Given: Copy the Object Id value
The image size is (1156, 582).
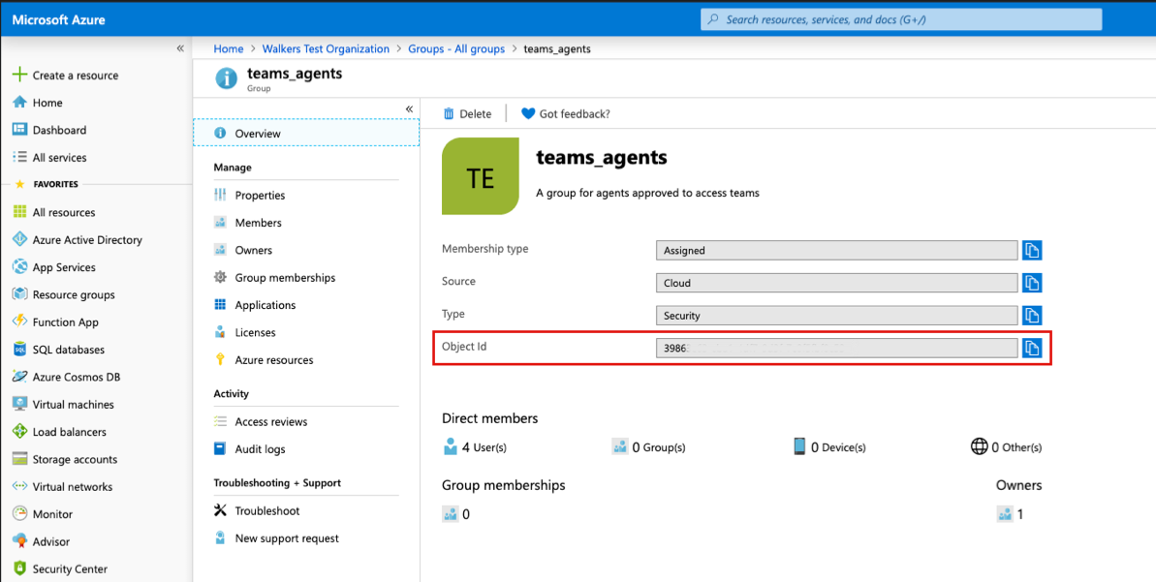Looking at the screenshot, I should pos(1031,348).
